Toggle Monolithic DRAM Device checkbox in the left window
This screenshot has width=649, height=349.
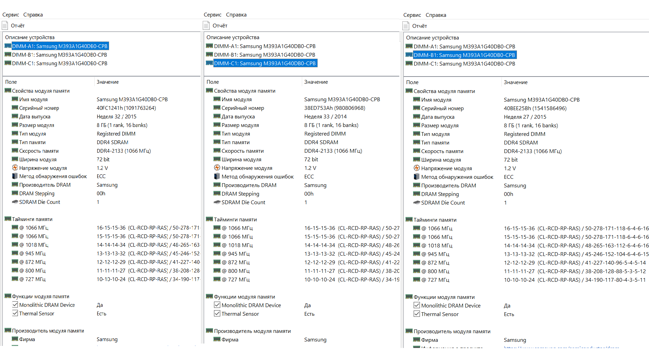(x=15, y=305)
